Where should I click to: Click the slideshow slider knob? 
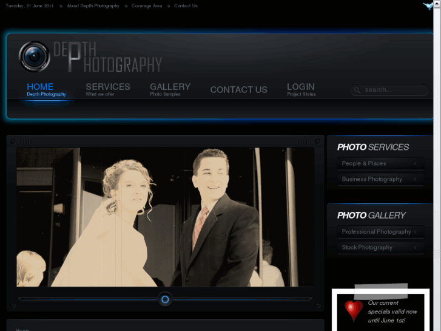pos(165,299)
